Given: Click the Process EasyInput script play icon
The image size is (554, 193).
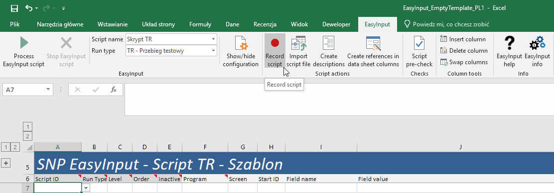Looking at the screenshot, I should (x=24, y=43).
